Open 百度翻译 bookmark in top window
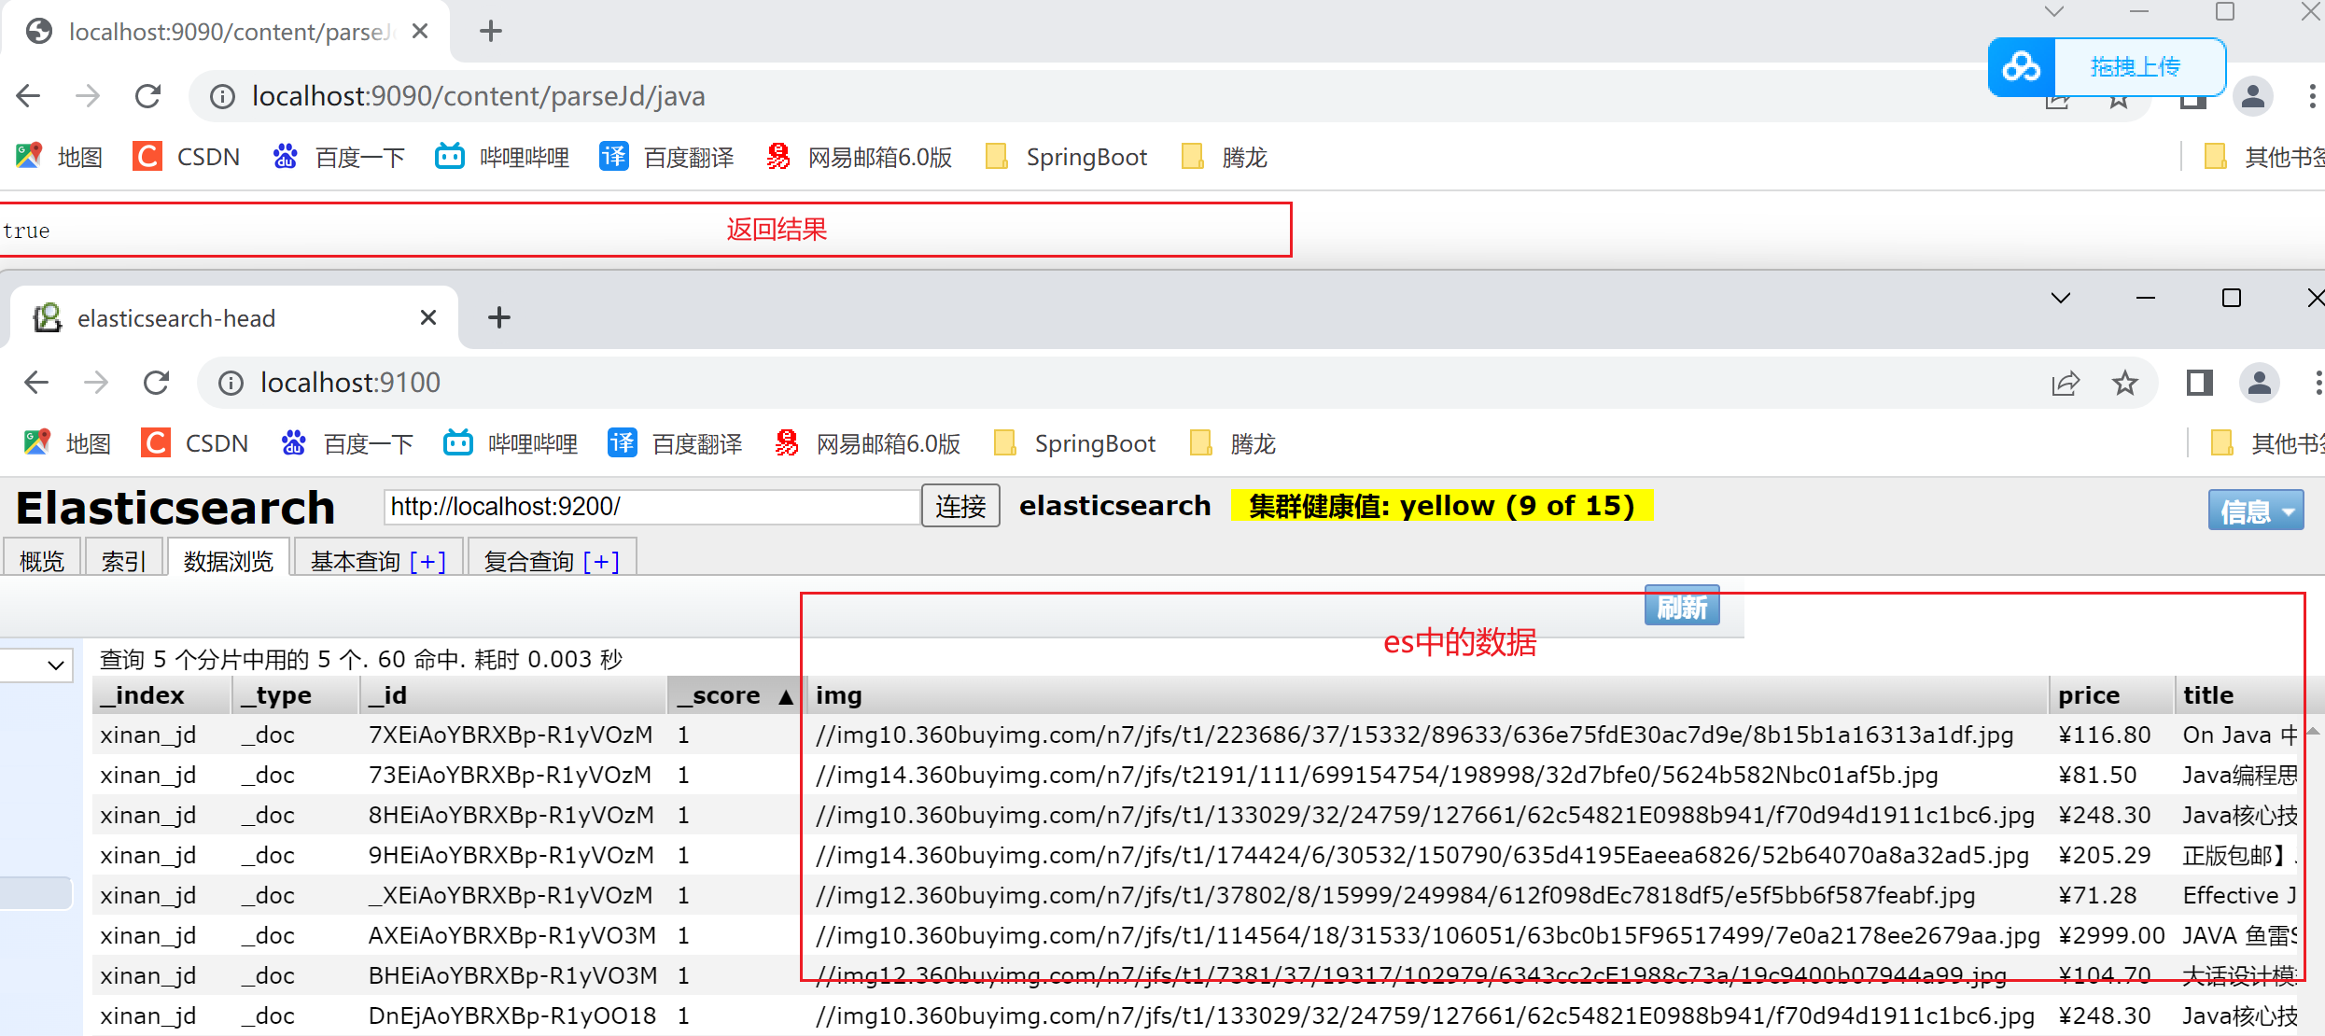Image resolution: width=2325 pixels, height=1036 pixels. coord(666,157)
